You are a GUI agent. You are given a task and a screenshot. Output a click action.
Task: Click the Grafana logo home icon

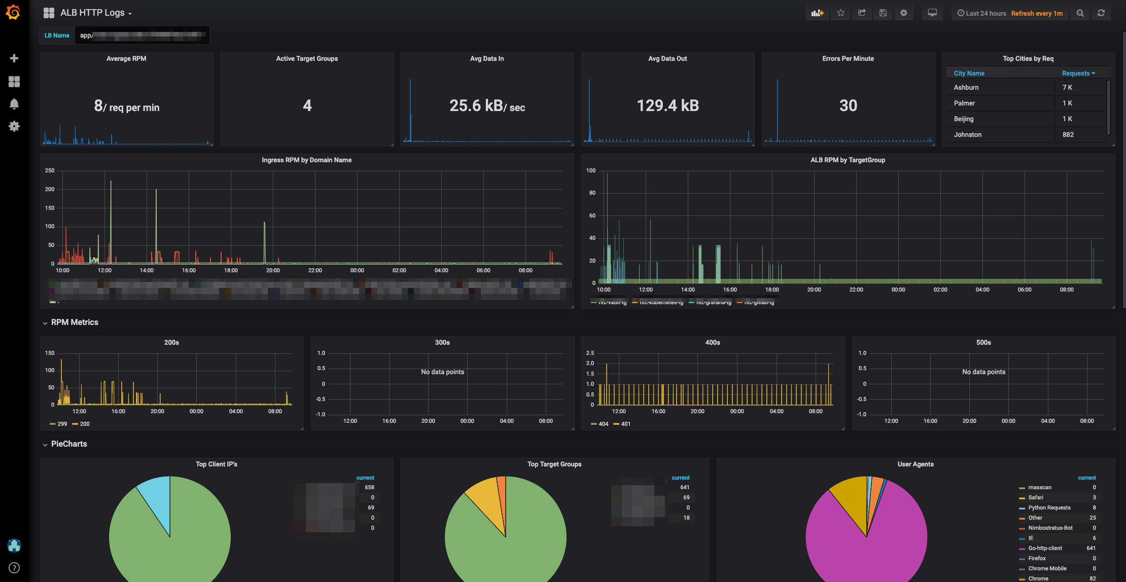tap(14, 12)
